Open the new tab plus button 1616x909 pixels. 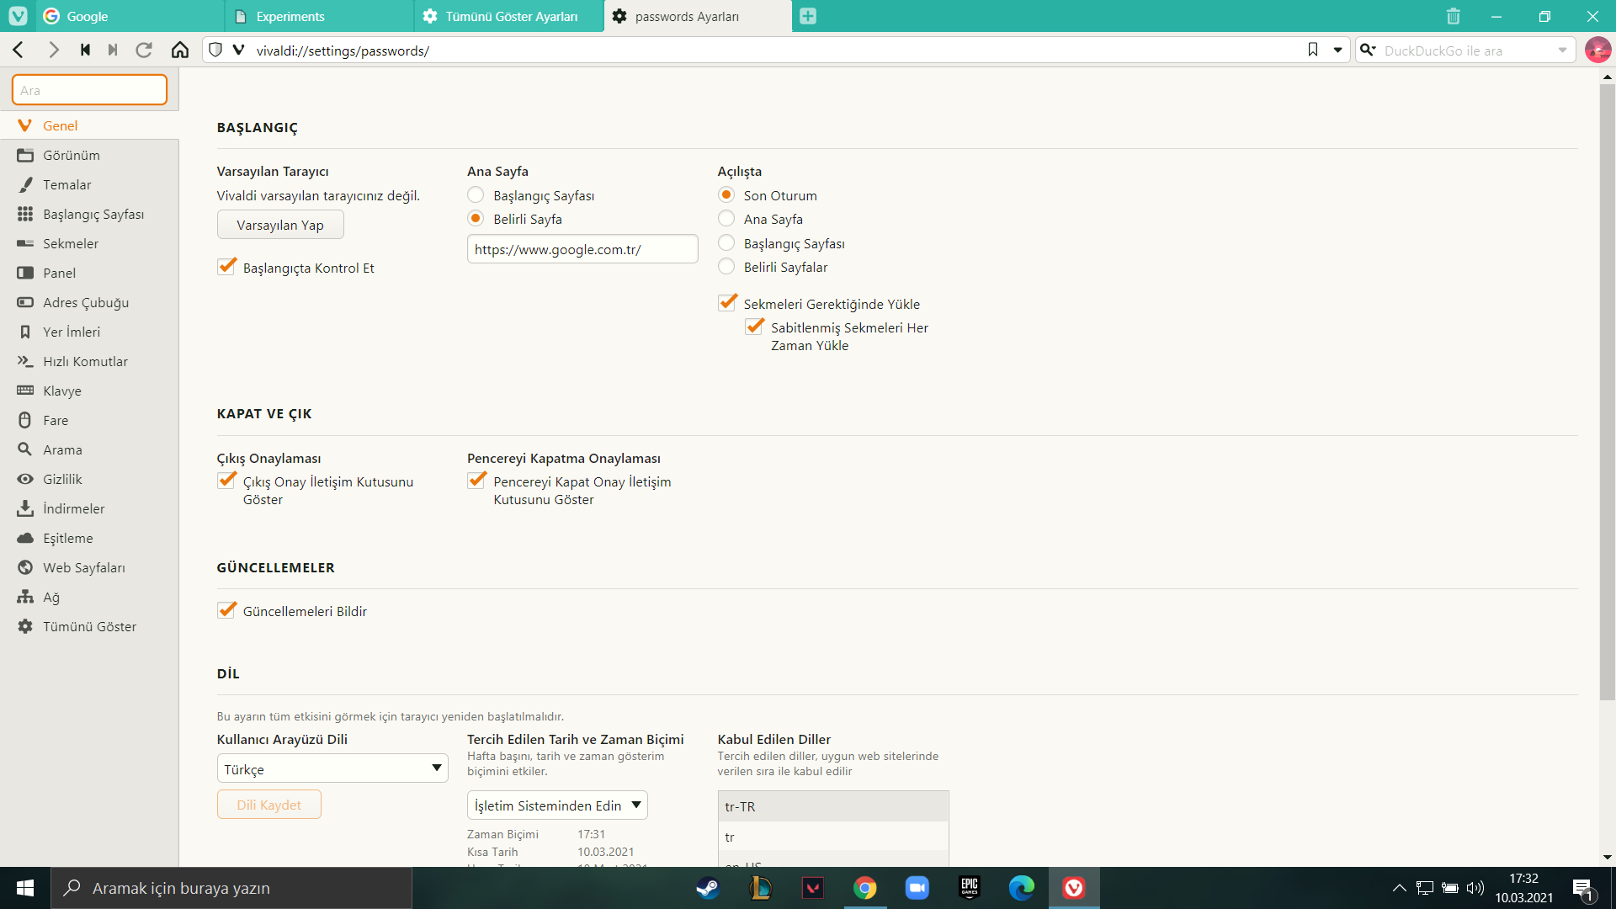(808, 16)
